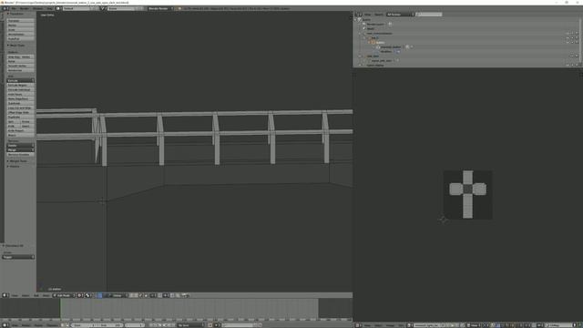The width and height of the screenshot is (583, 328).
Task: Open the UV editor type selector icon
Action: 358,325
